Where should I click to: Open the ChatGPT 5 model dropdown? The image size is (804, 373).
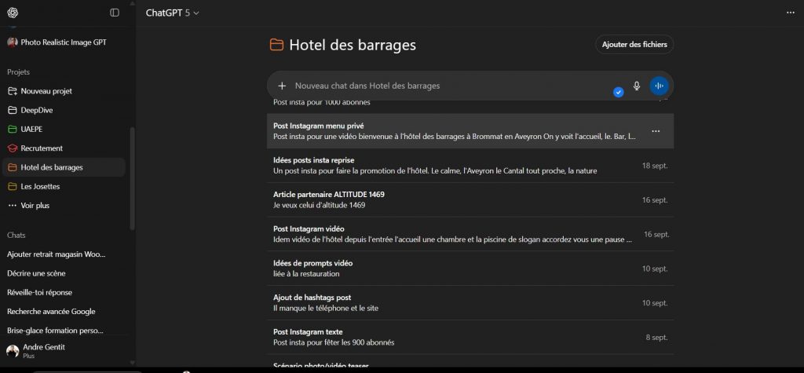[x=173, y=13]
